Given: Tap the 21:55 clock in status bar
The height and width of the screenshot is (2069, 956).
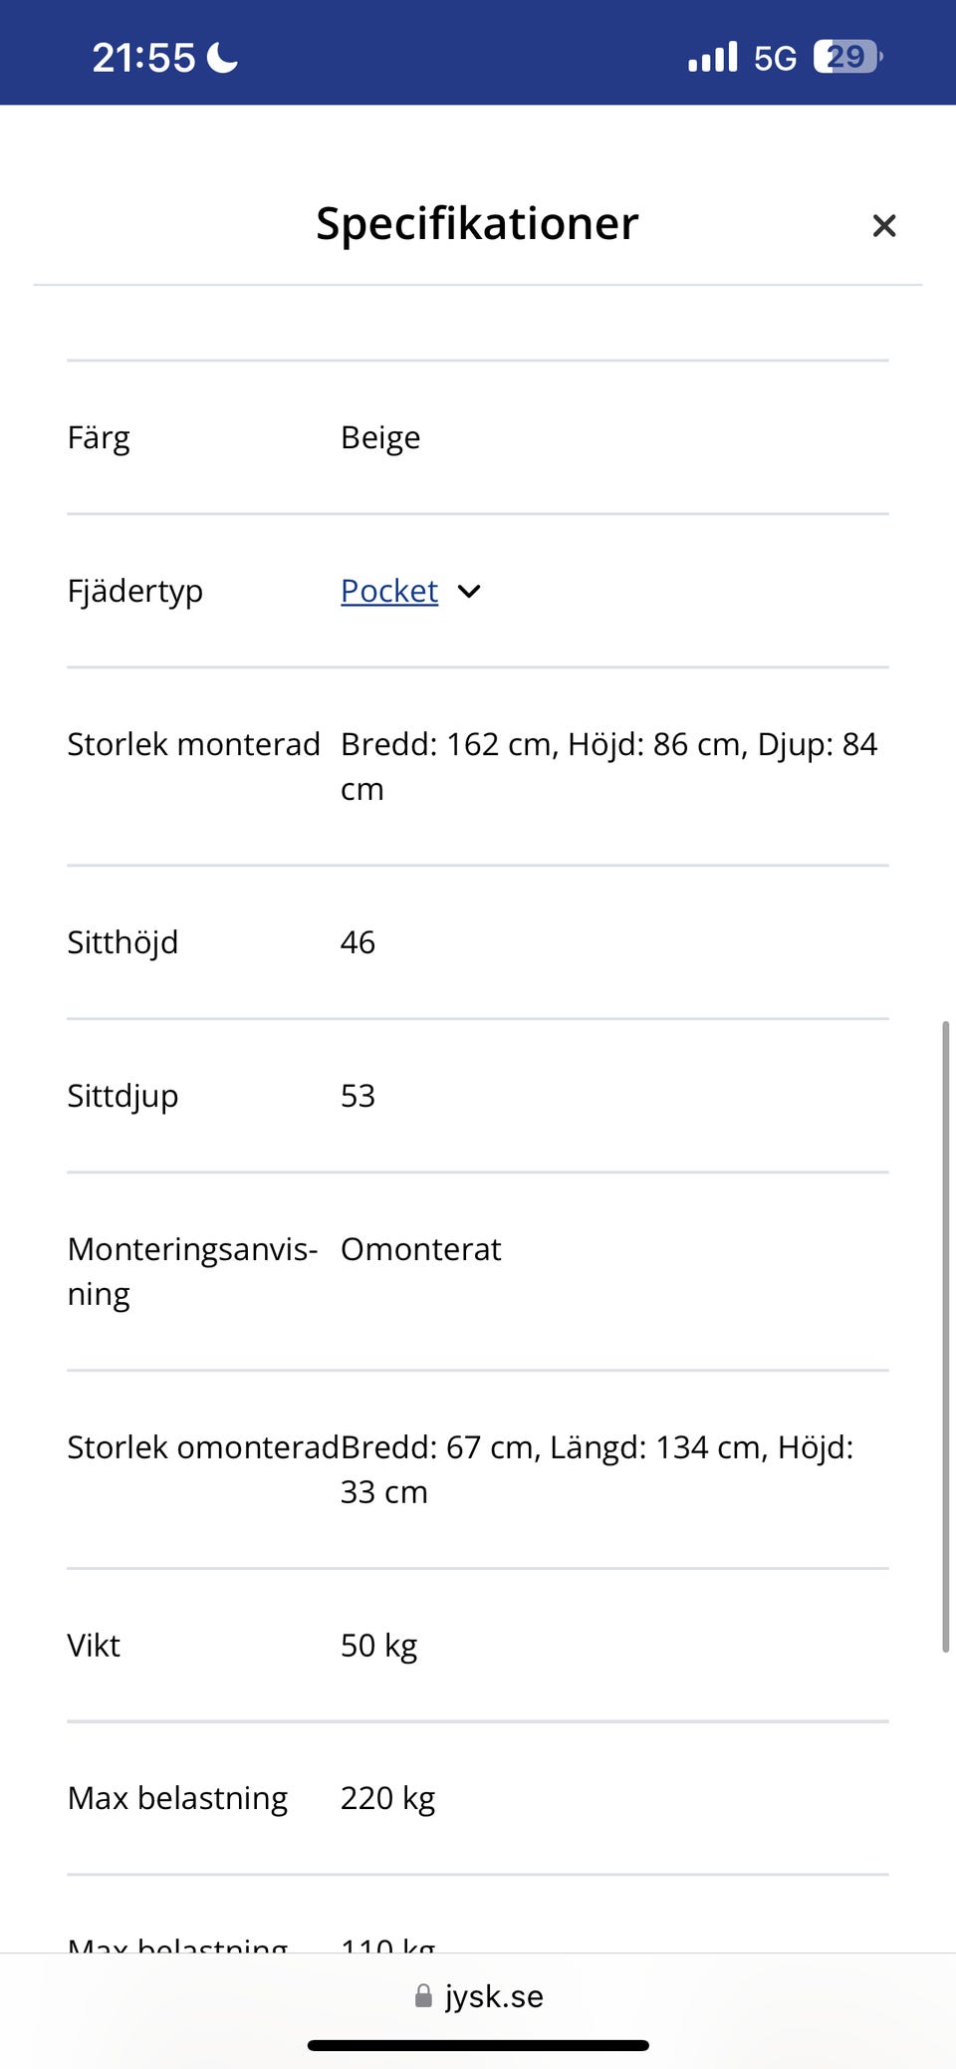Looking at the screenshot, I should pyautogui.click(x=143, y=58).
